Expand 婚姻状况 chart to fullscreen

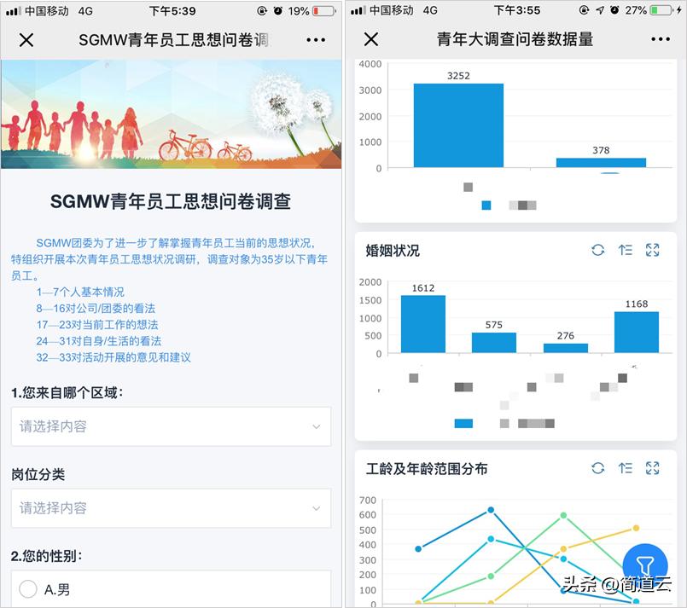[651, 250]
